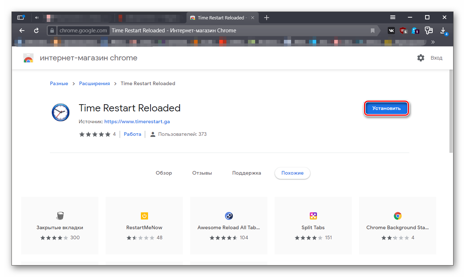Click the Time Restart Reloaded clock icon
Viewport: 465px width, 277px height.
point(61,112)
